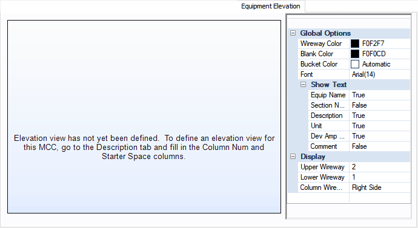This screenshot has width=418, height=228.
Task: Open the Equipment Elevation tab
Action: (271, 6)
